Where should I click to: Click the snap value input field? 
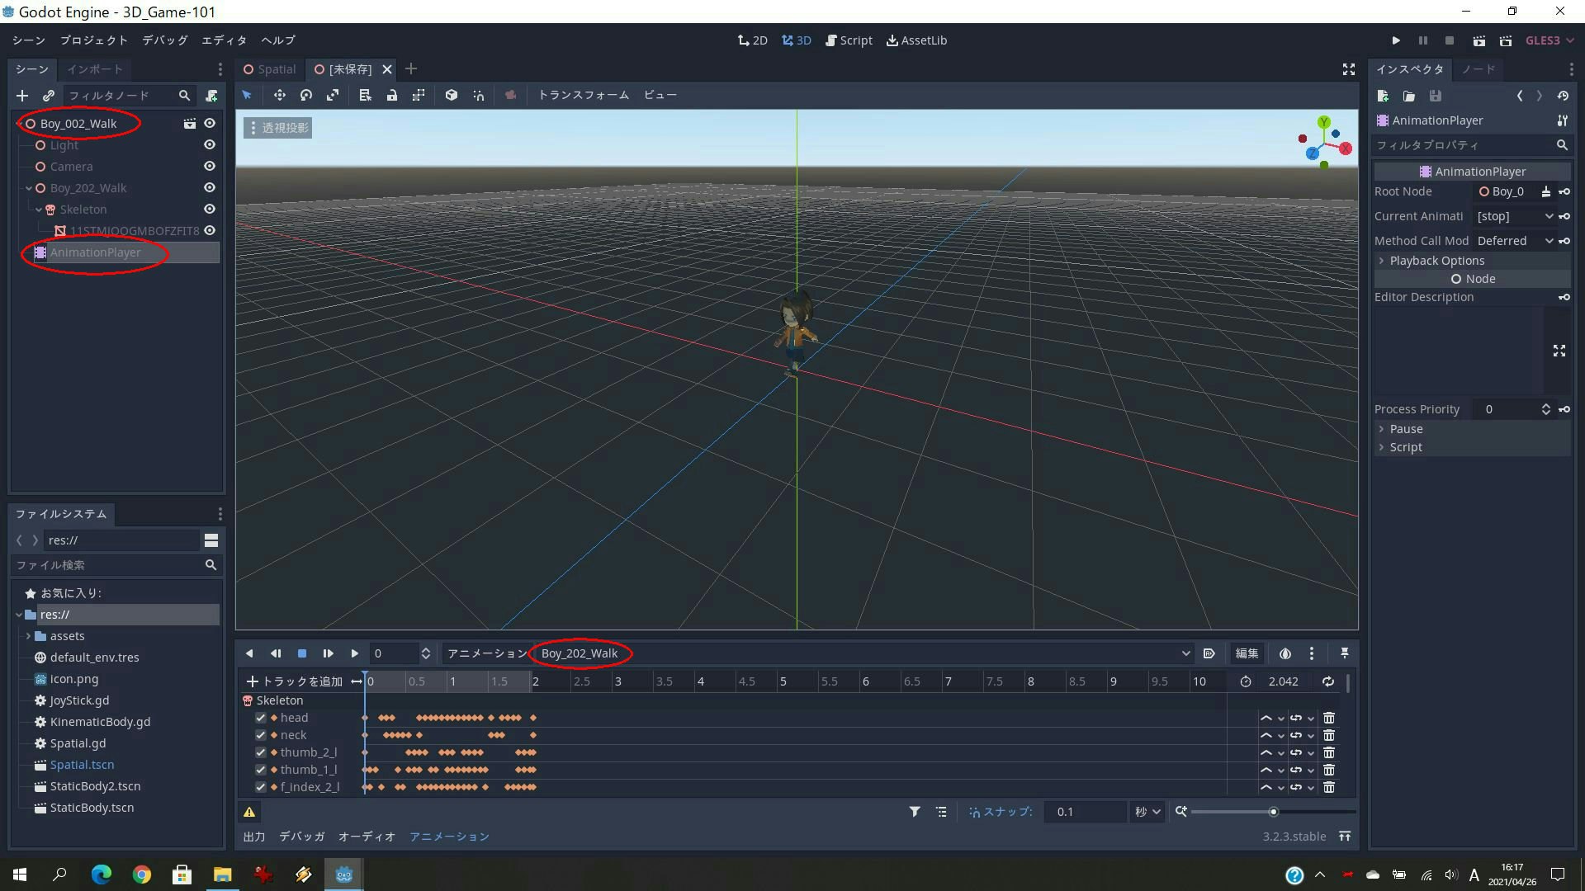tap(1086, 811)
